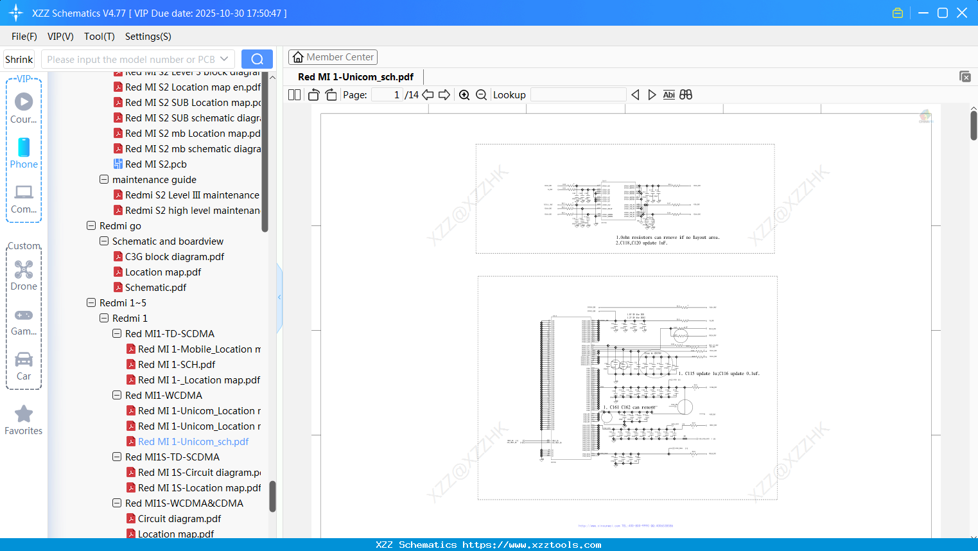The width and height of the screenshot is (978, 551).
Task: Collapse the Redmi 1~5 node
Action: 91,302
